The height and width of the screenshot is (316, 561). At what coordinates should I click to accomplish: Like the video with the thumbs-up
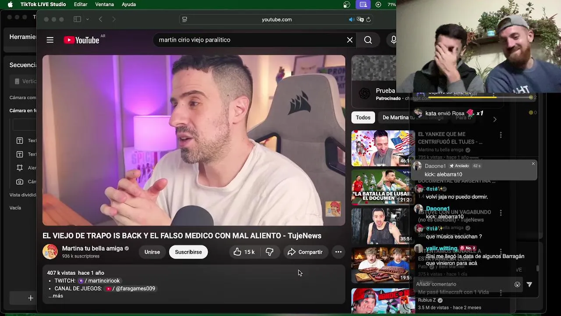click(244, 252)
